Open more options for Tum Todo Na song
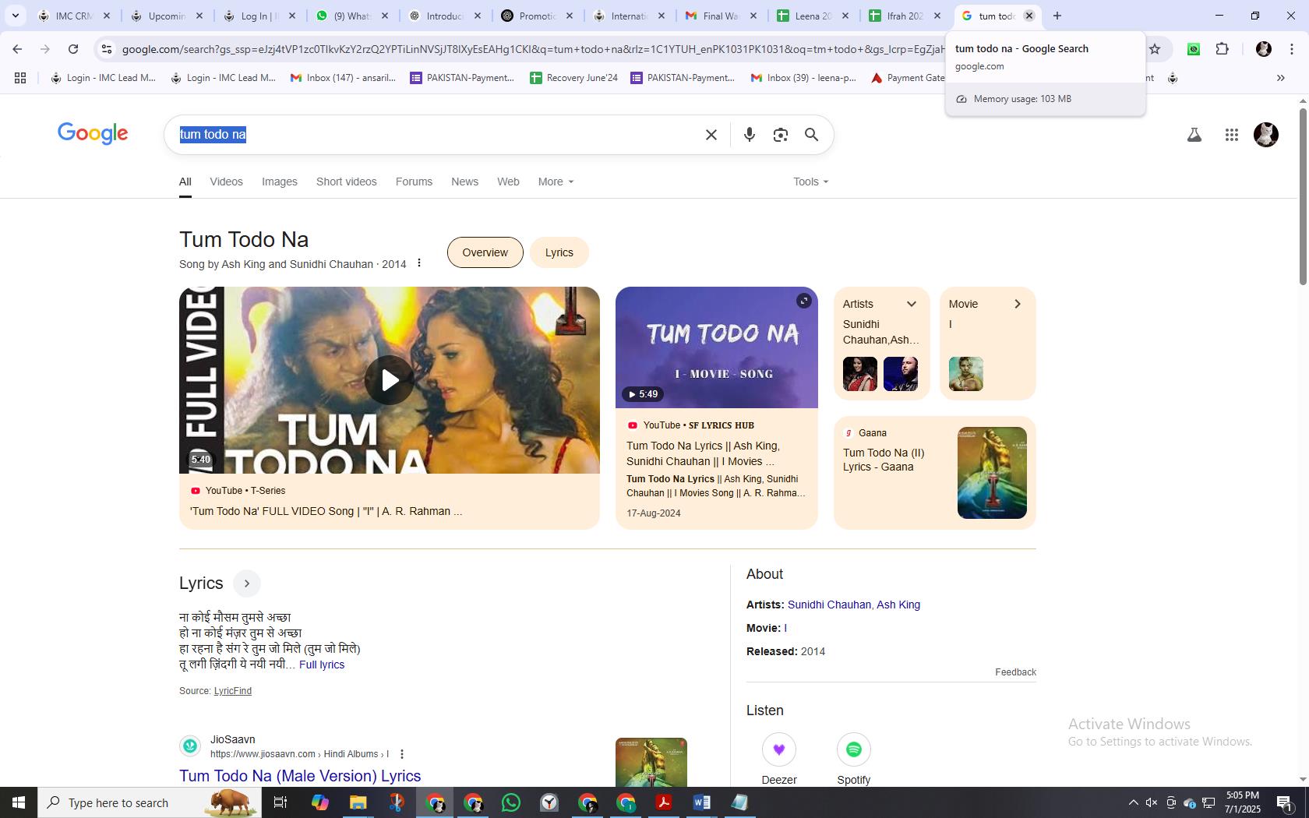 tap(419, 263)
